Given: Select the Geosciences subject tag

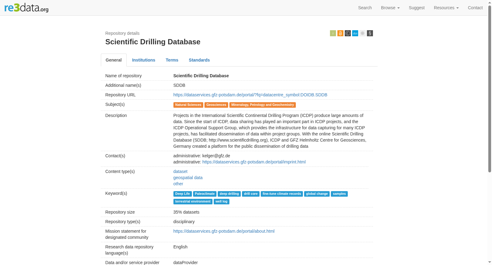Looking at the screenshot, I should pos(216,105).
